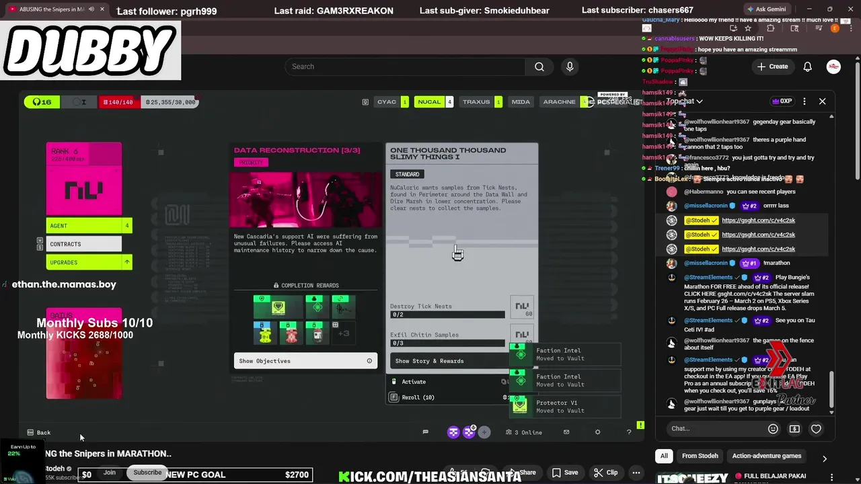Open the Data Reconstruction contract image
The width and height of the screenshot is (861, 484).
(x=305, y=200)
